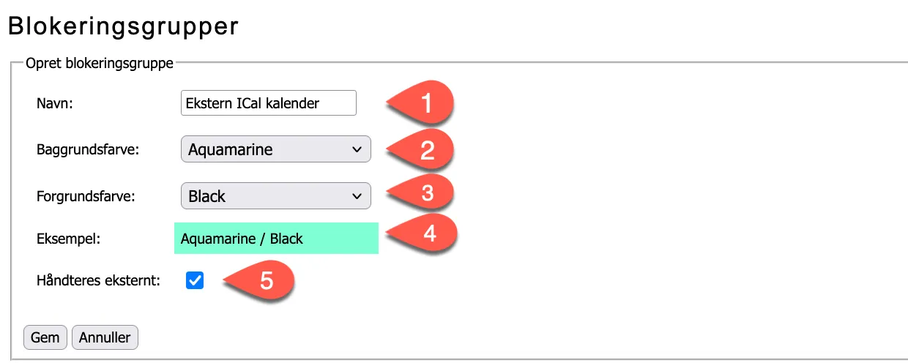Image resolution: width=908 pixels, height=363 pixels.
Task: Click the 'Opret blokeringsgruppe' legend title
Action: click(100, 64)
